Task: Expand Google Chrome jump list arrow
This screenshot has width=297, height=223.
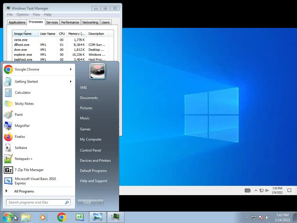Action: pyautogui.click(x=71, y=69)
